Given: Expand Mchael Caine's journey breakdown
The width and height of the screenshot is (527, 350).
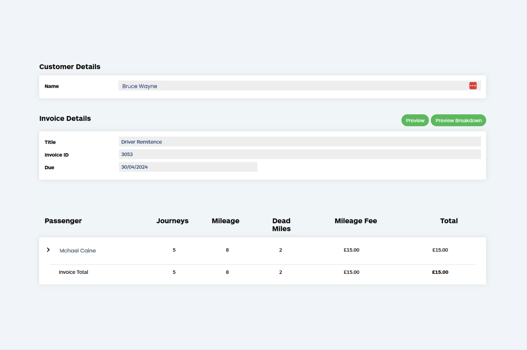Looking at the screenshot, I should [x=48, y=250].
